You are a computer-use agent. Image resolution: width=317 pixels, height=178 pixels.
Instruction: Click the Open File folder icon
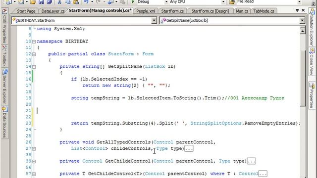pos(33,2)
